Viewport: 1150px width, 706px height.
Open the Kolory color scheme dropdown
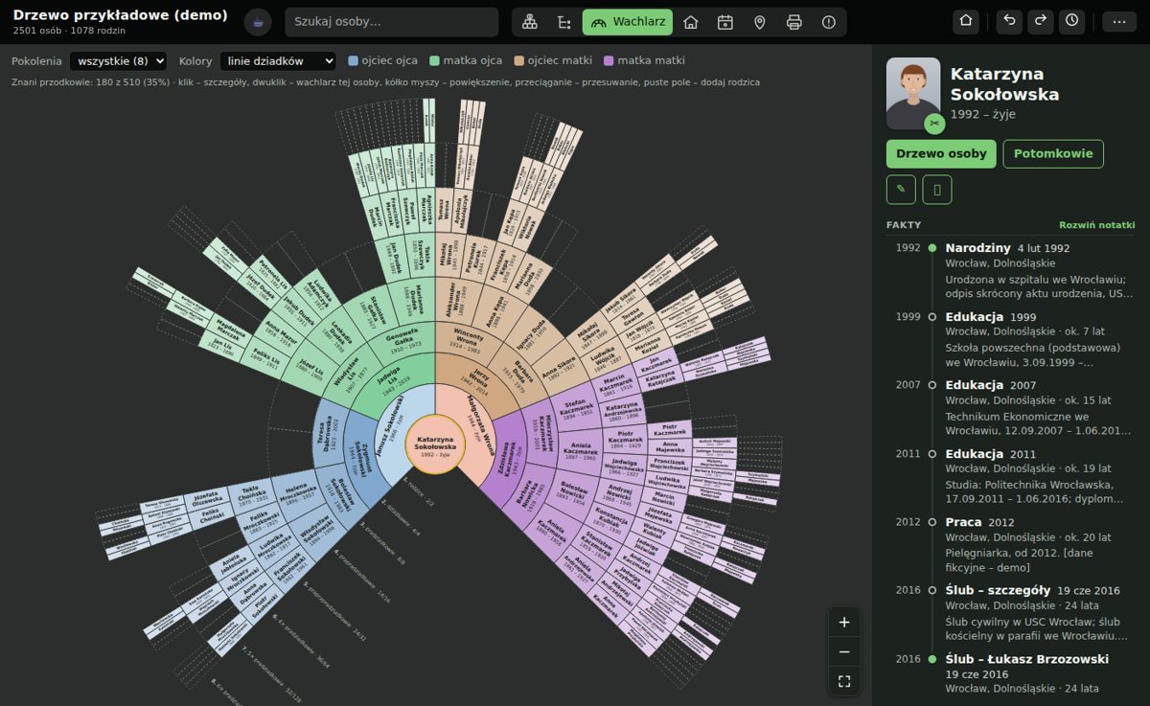tap(278, 61)
